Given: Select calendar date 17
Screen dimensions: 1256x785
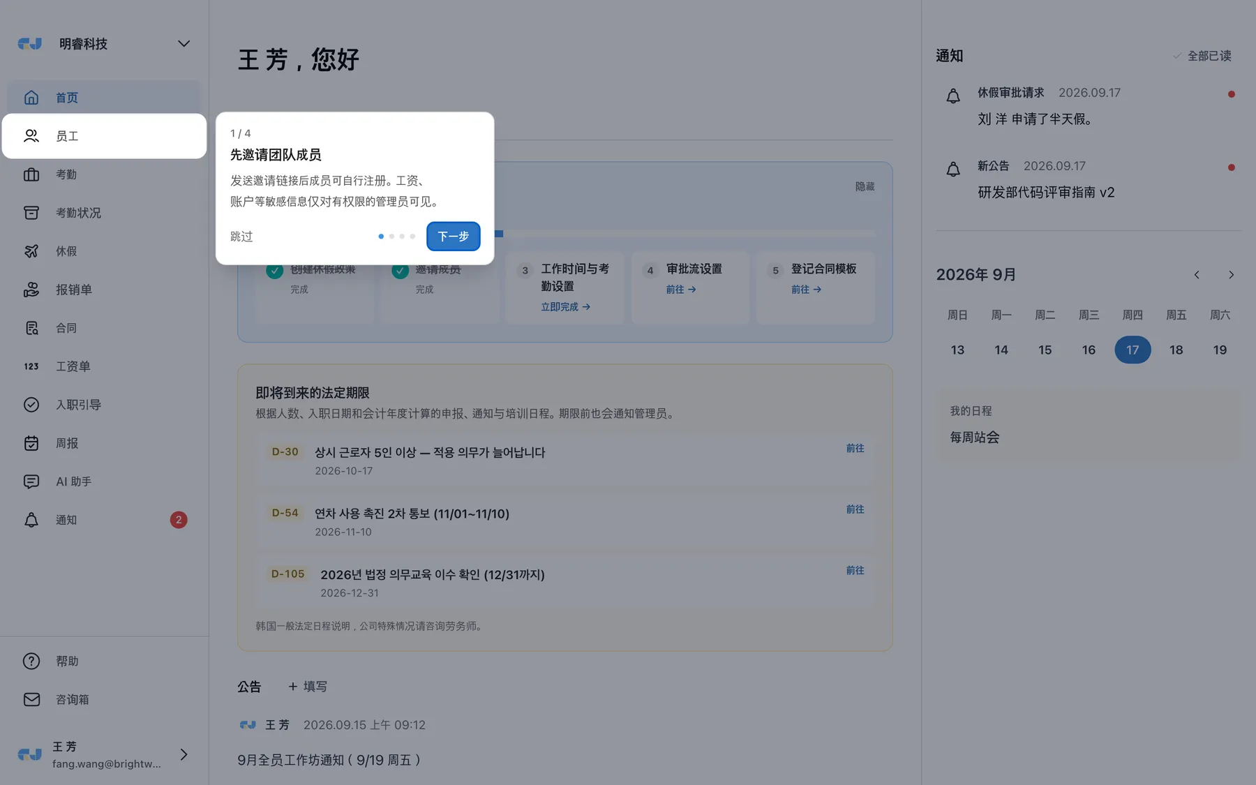Looking at the screenshot, I should click(1132, 350).
